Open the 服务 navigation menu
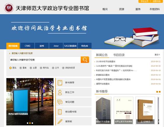 pyautogui.click(x=138, y=9)
